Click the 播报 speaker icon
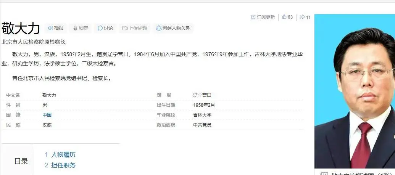 (x=50, y=28)
